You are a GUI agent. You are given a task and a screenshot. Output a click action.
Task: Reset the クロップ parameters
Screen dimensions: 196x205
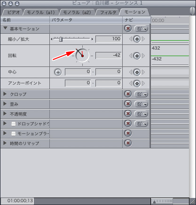pos(128,94)
